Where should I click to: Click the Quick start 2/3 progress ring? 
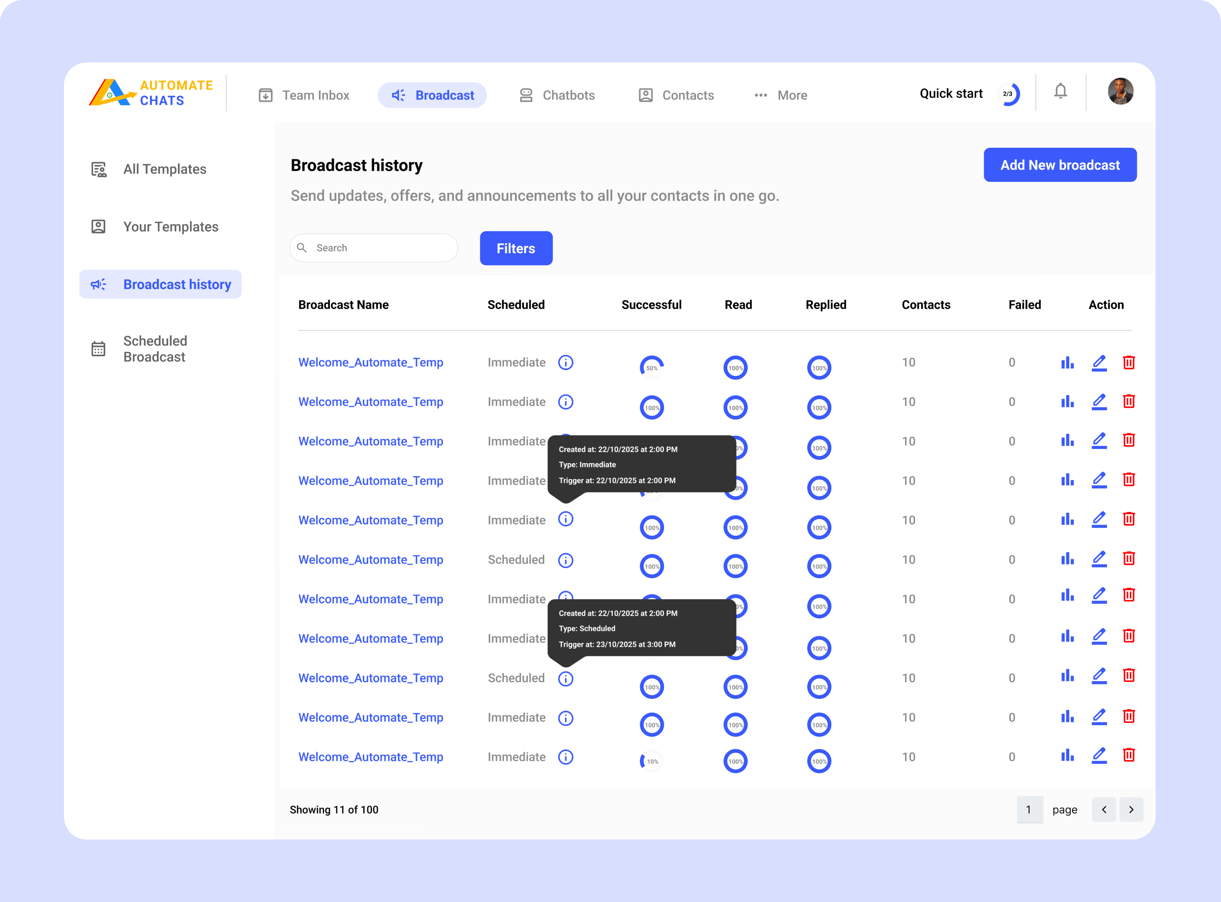click(1009, 94)
